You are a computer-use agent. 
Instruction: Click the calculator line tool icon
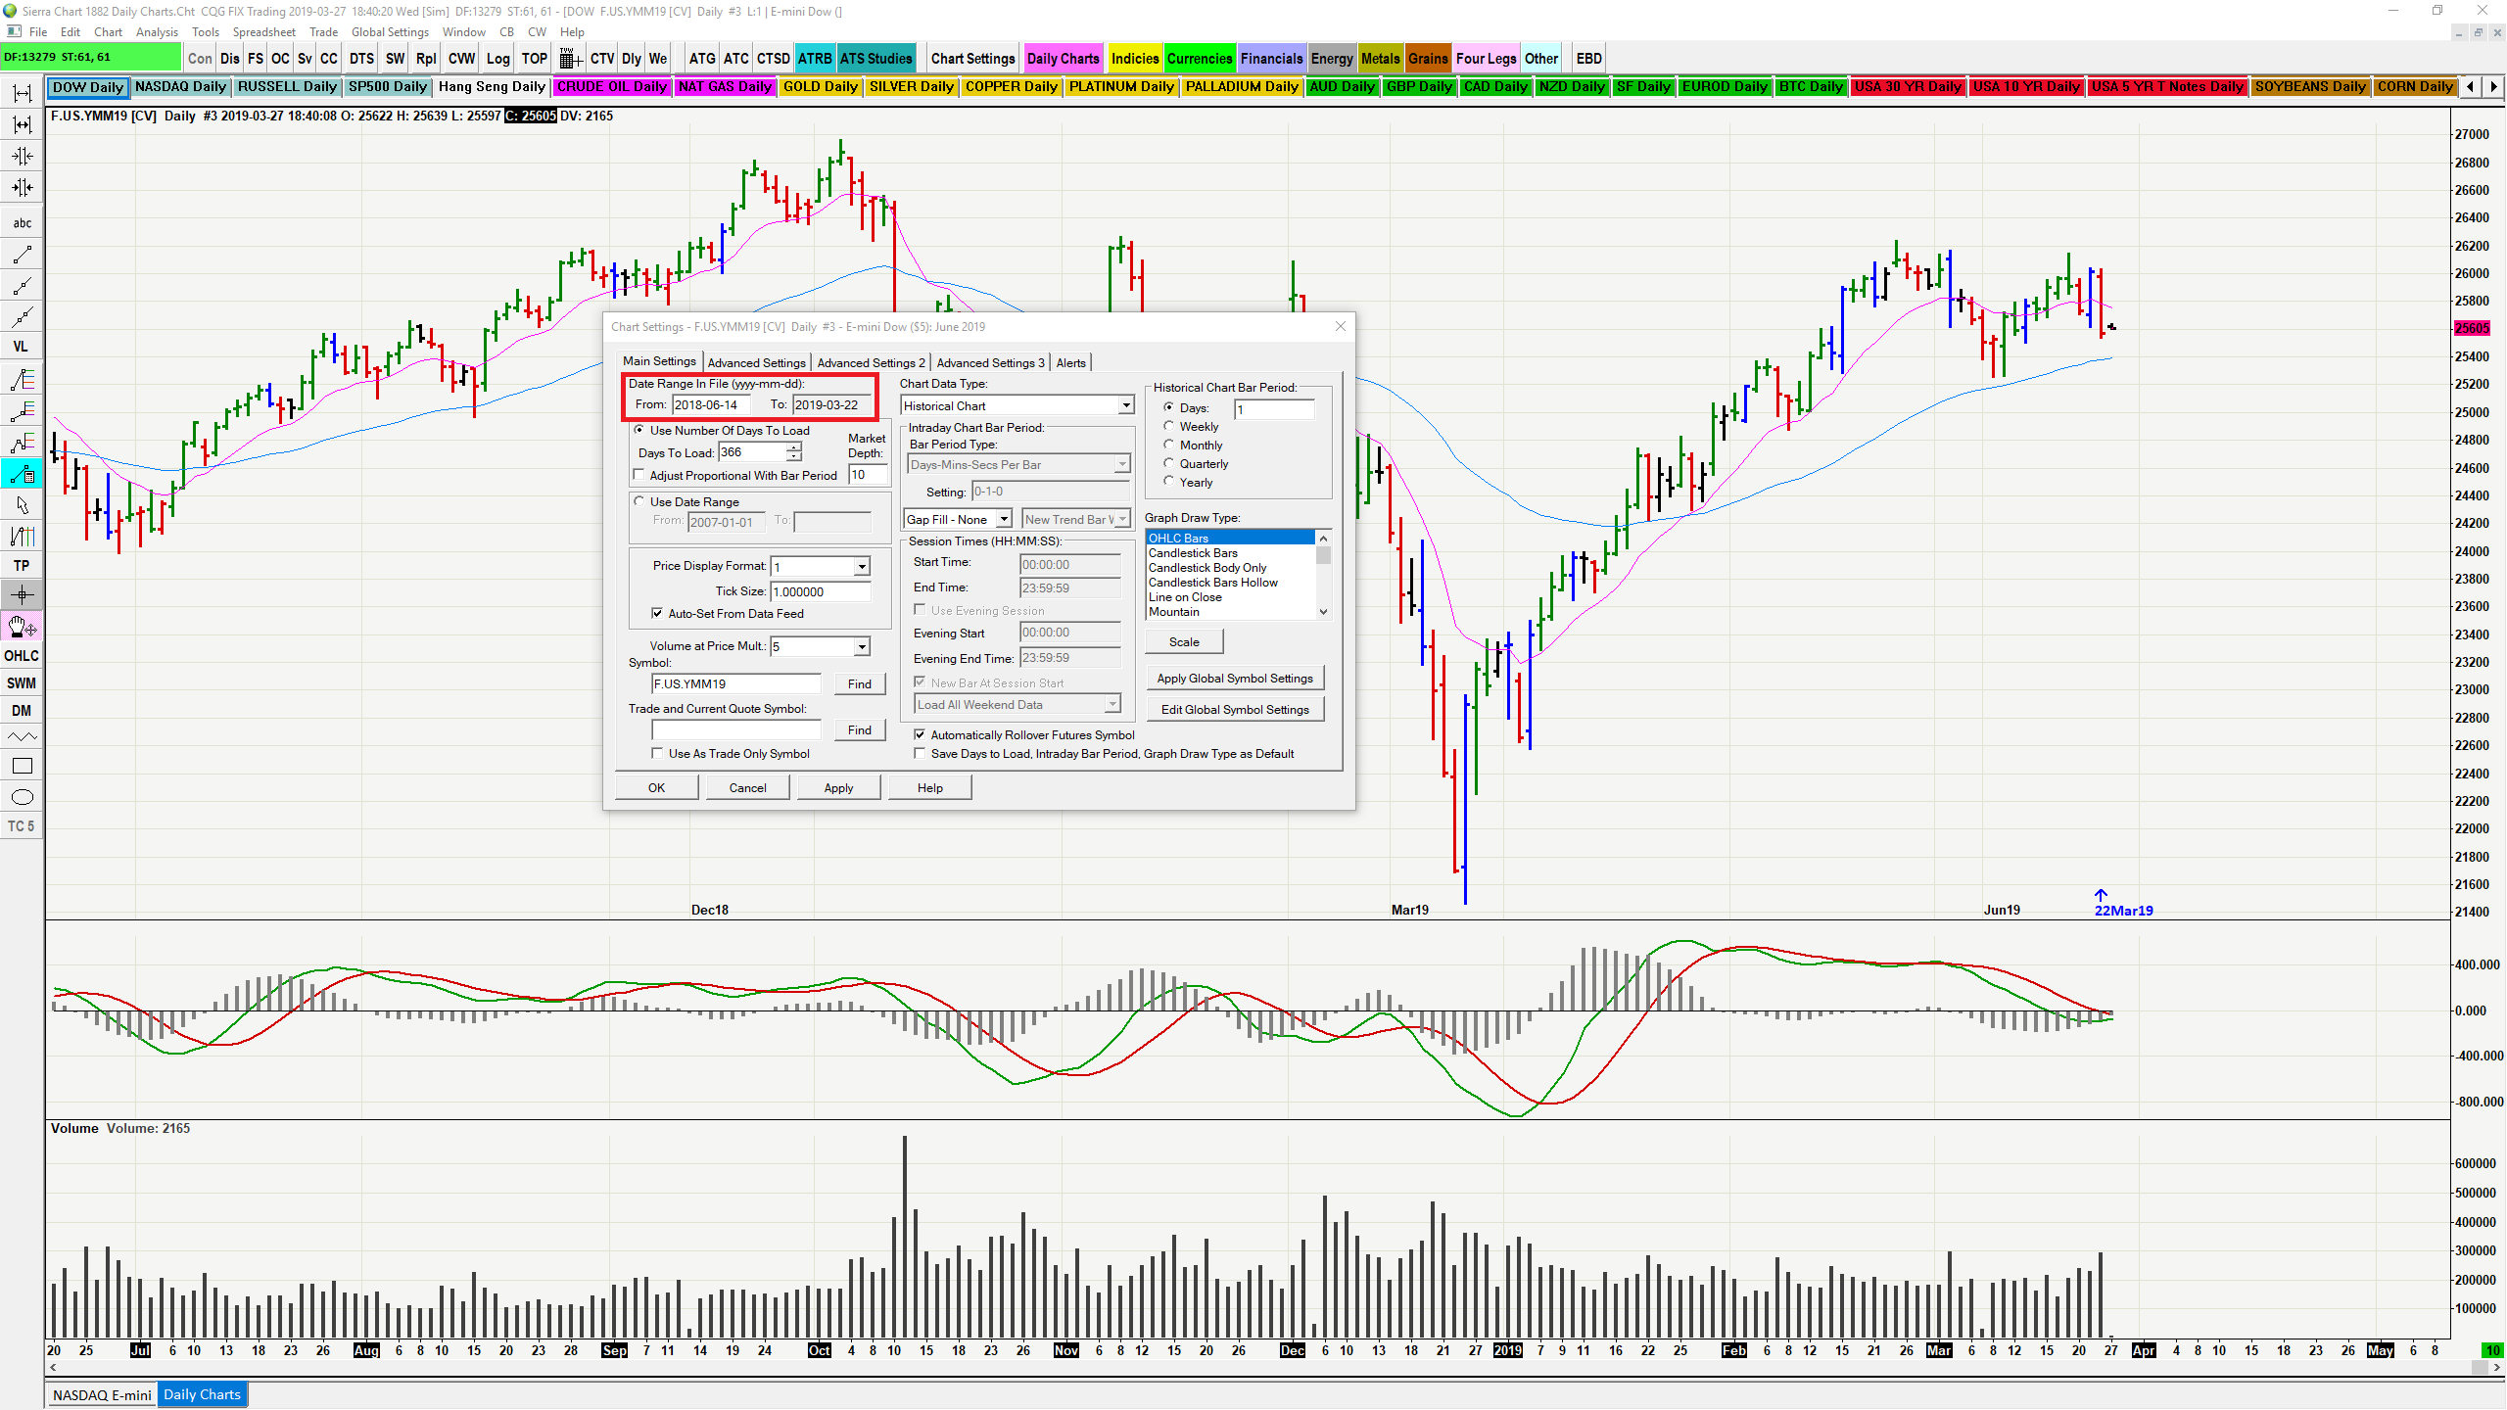(22, 474)
